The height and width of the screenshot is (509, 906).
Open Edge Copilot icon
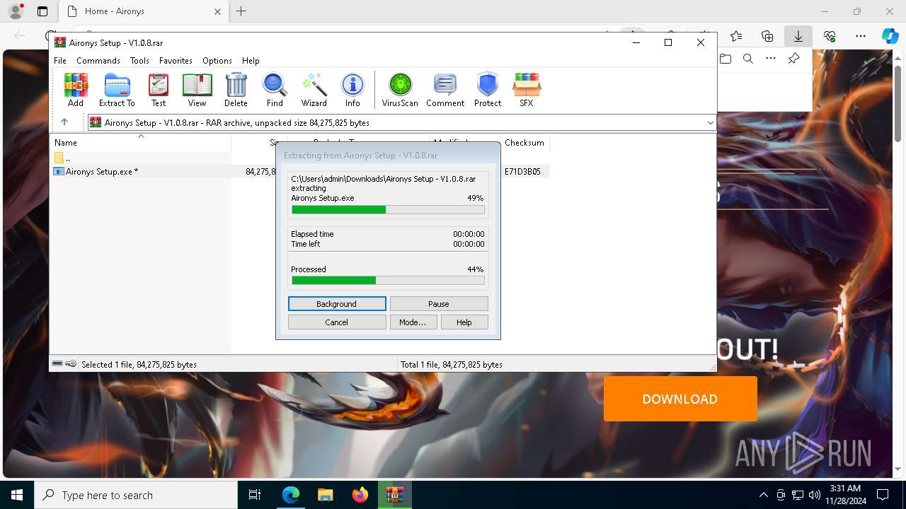coord(890,36)
